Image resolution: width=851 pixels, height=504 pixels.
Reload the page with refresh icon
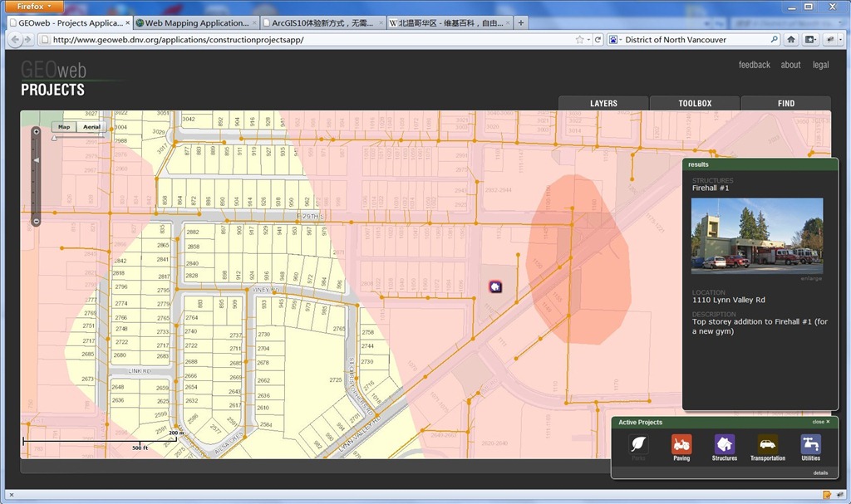click(x=598, y=39)
